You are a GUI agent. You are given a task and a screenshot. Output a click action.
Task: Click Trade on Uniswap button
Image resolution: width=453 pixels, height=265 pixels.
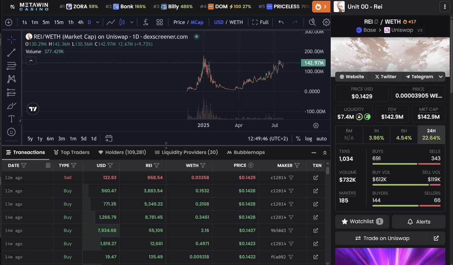(382, 239)
